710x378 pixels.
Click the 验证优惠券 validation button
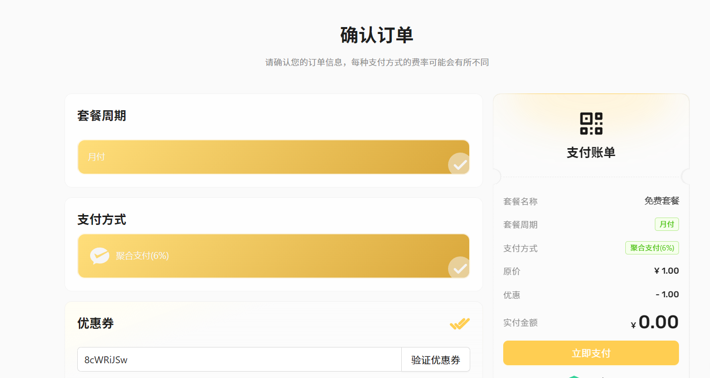point(436,359)
